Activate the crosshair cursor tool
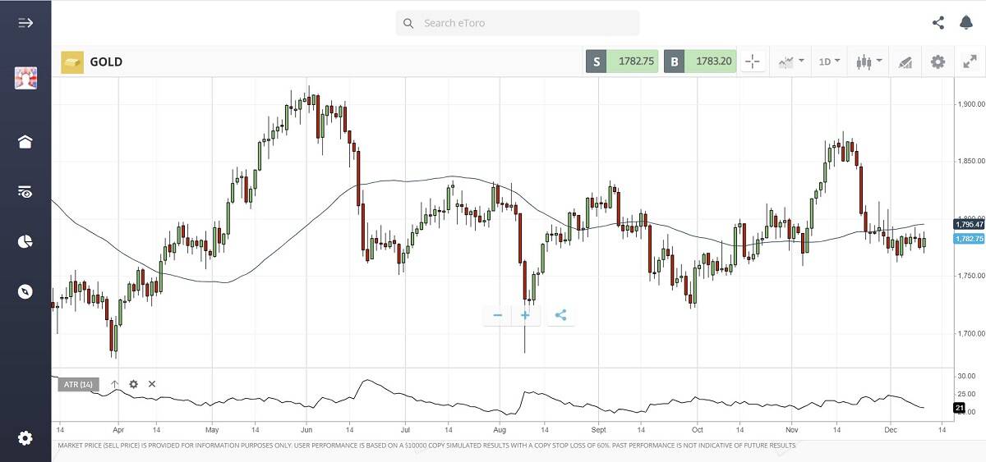The width and height of the screenshot is (986, 462). (753, 62)
